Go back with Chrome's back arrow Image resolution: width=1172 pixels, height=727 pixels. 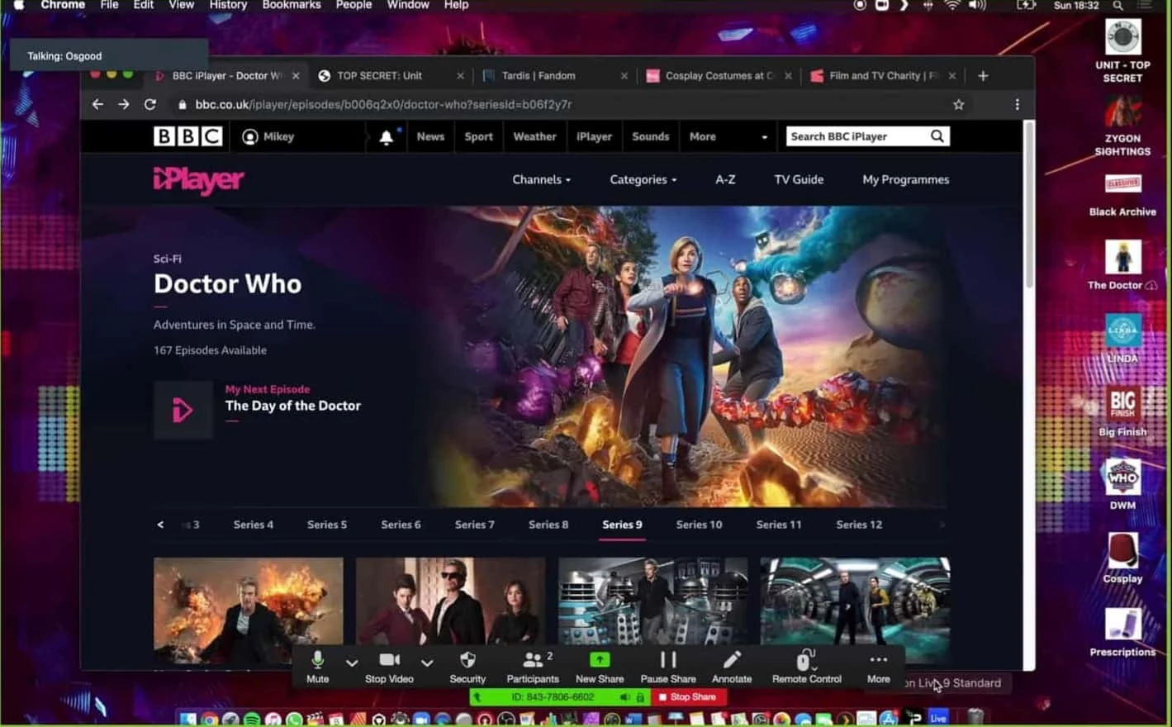[97, 104]
